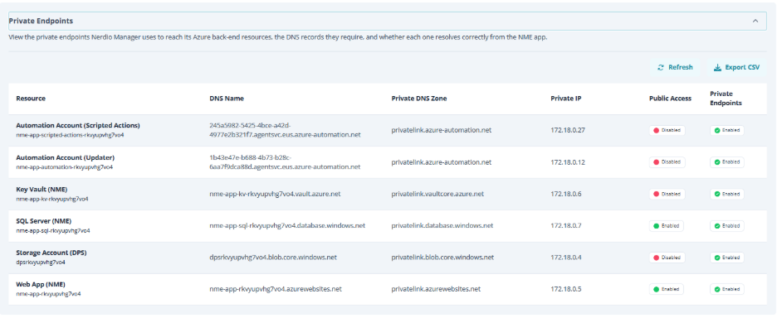Click the Enabled public access badge for SQL Server
Screen dimensions: 777x318
click(x=667, y=226)
